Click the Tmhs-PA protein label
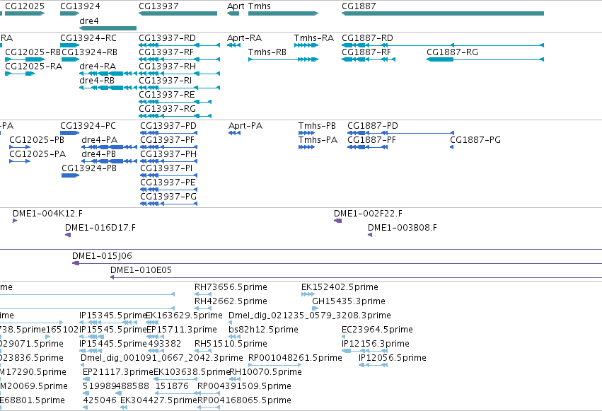The height and width of the screenshot is (411, 602). tap(318, 140)
